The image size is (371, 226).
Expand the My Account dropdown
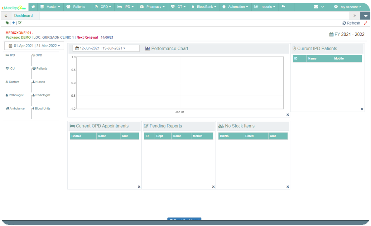(x=347, y=7)
